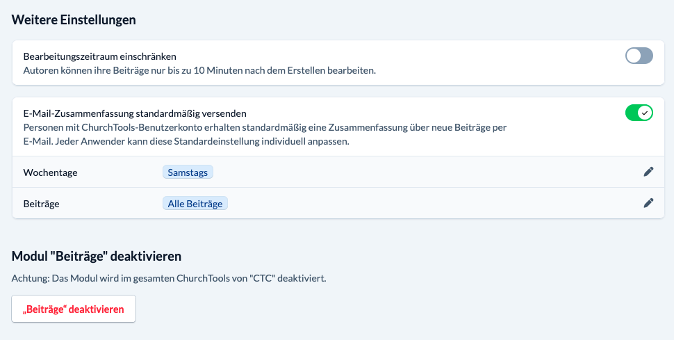This screenshot has height=340, width=674.
Task: Click the gray knob of the Bearbeitungszeitraum switch
Action: click(634, 56)
